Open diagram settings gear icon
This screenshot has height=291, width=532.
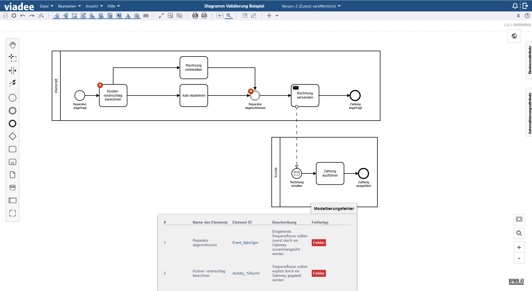14,16
